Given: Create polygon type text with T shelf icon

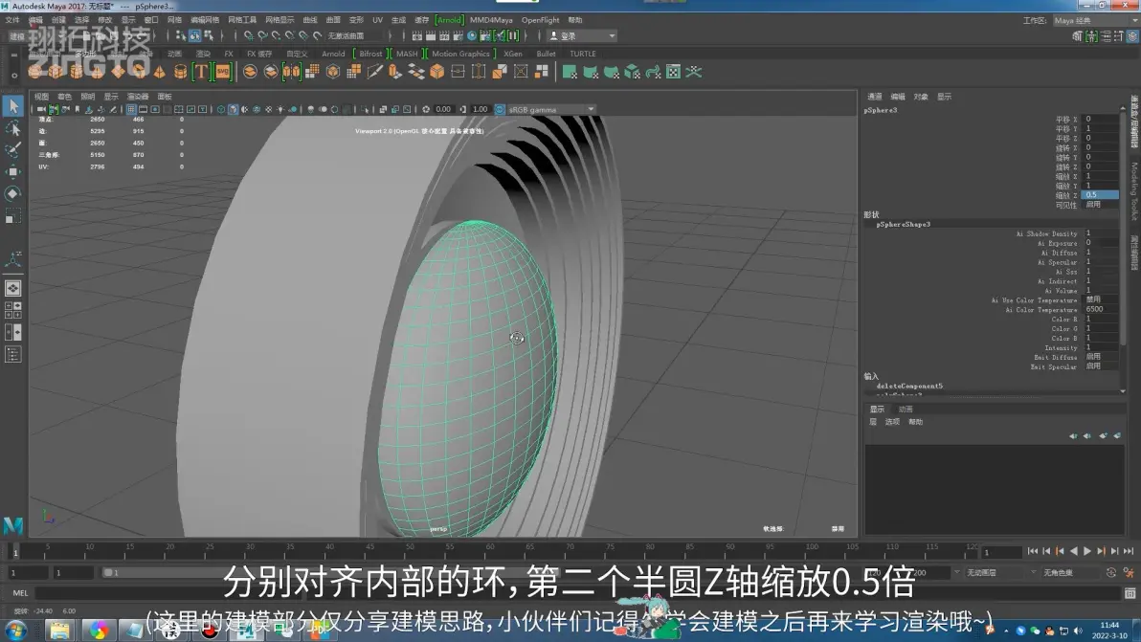Looking at the screenshot, I should [x=201, y=71].
